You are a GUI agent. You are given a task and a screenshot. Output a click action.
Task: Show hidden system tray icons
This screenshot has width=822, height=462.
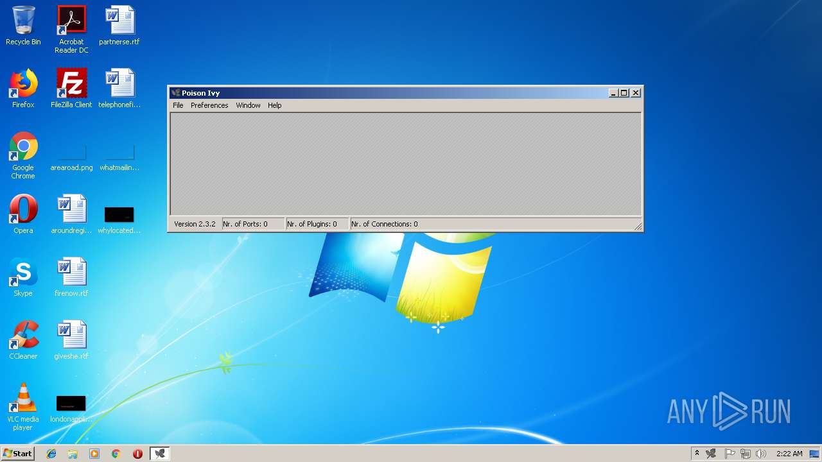pos(697,454)
